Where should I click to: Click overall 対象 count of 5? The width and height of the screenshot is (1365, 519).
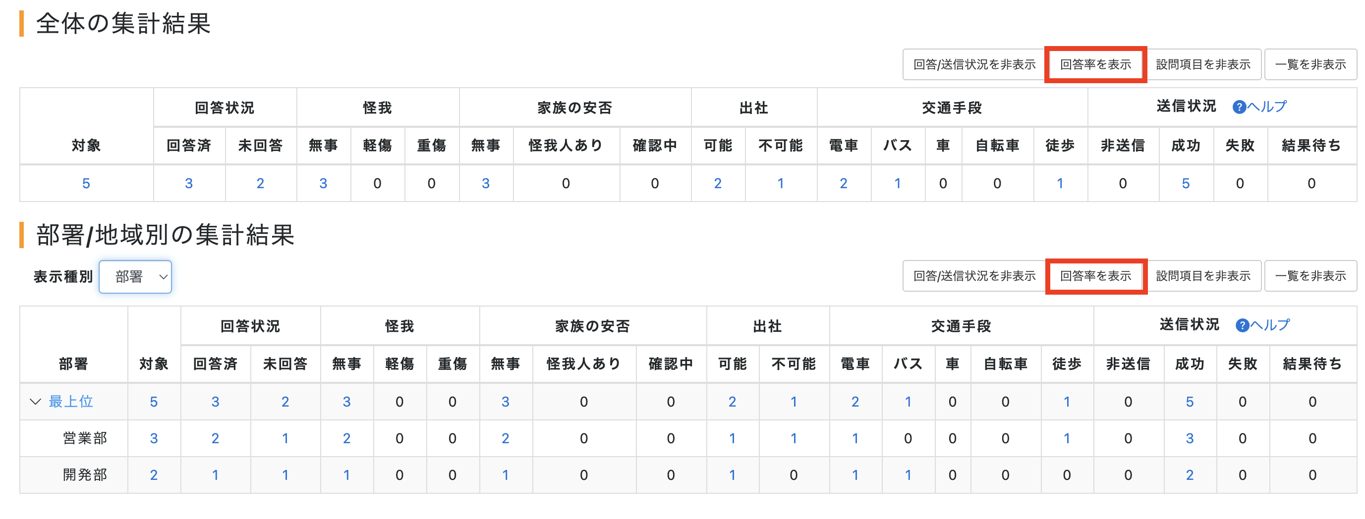coord(86,183)
